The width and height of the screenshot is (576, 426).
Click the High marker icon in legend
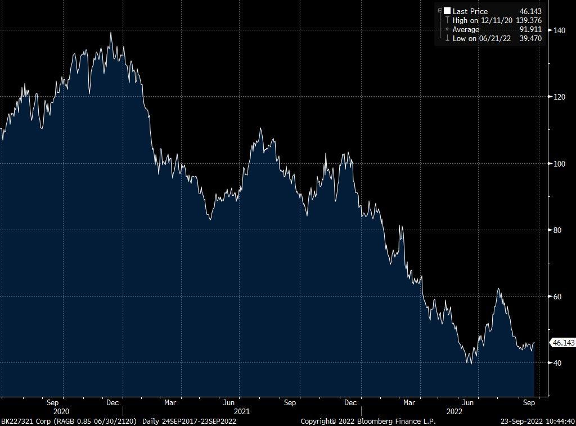point(447,20)
